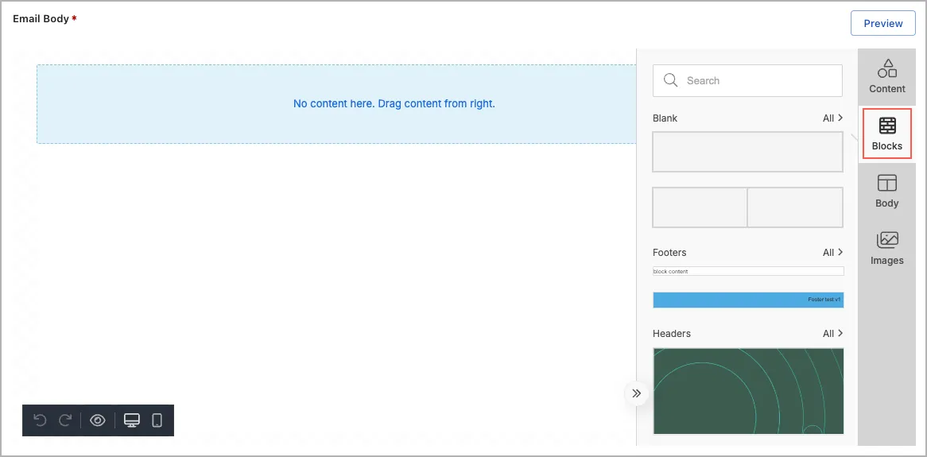The width and height of the screenshot is (927, 457).
Task: Switch to the Body tab
Action: (x=886, y=191)
